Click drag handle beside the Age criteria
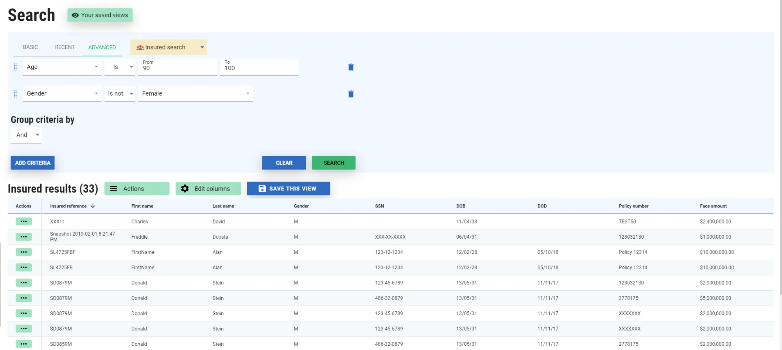 click(15, 67)
